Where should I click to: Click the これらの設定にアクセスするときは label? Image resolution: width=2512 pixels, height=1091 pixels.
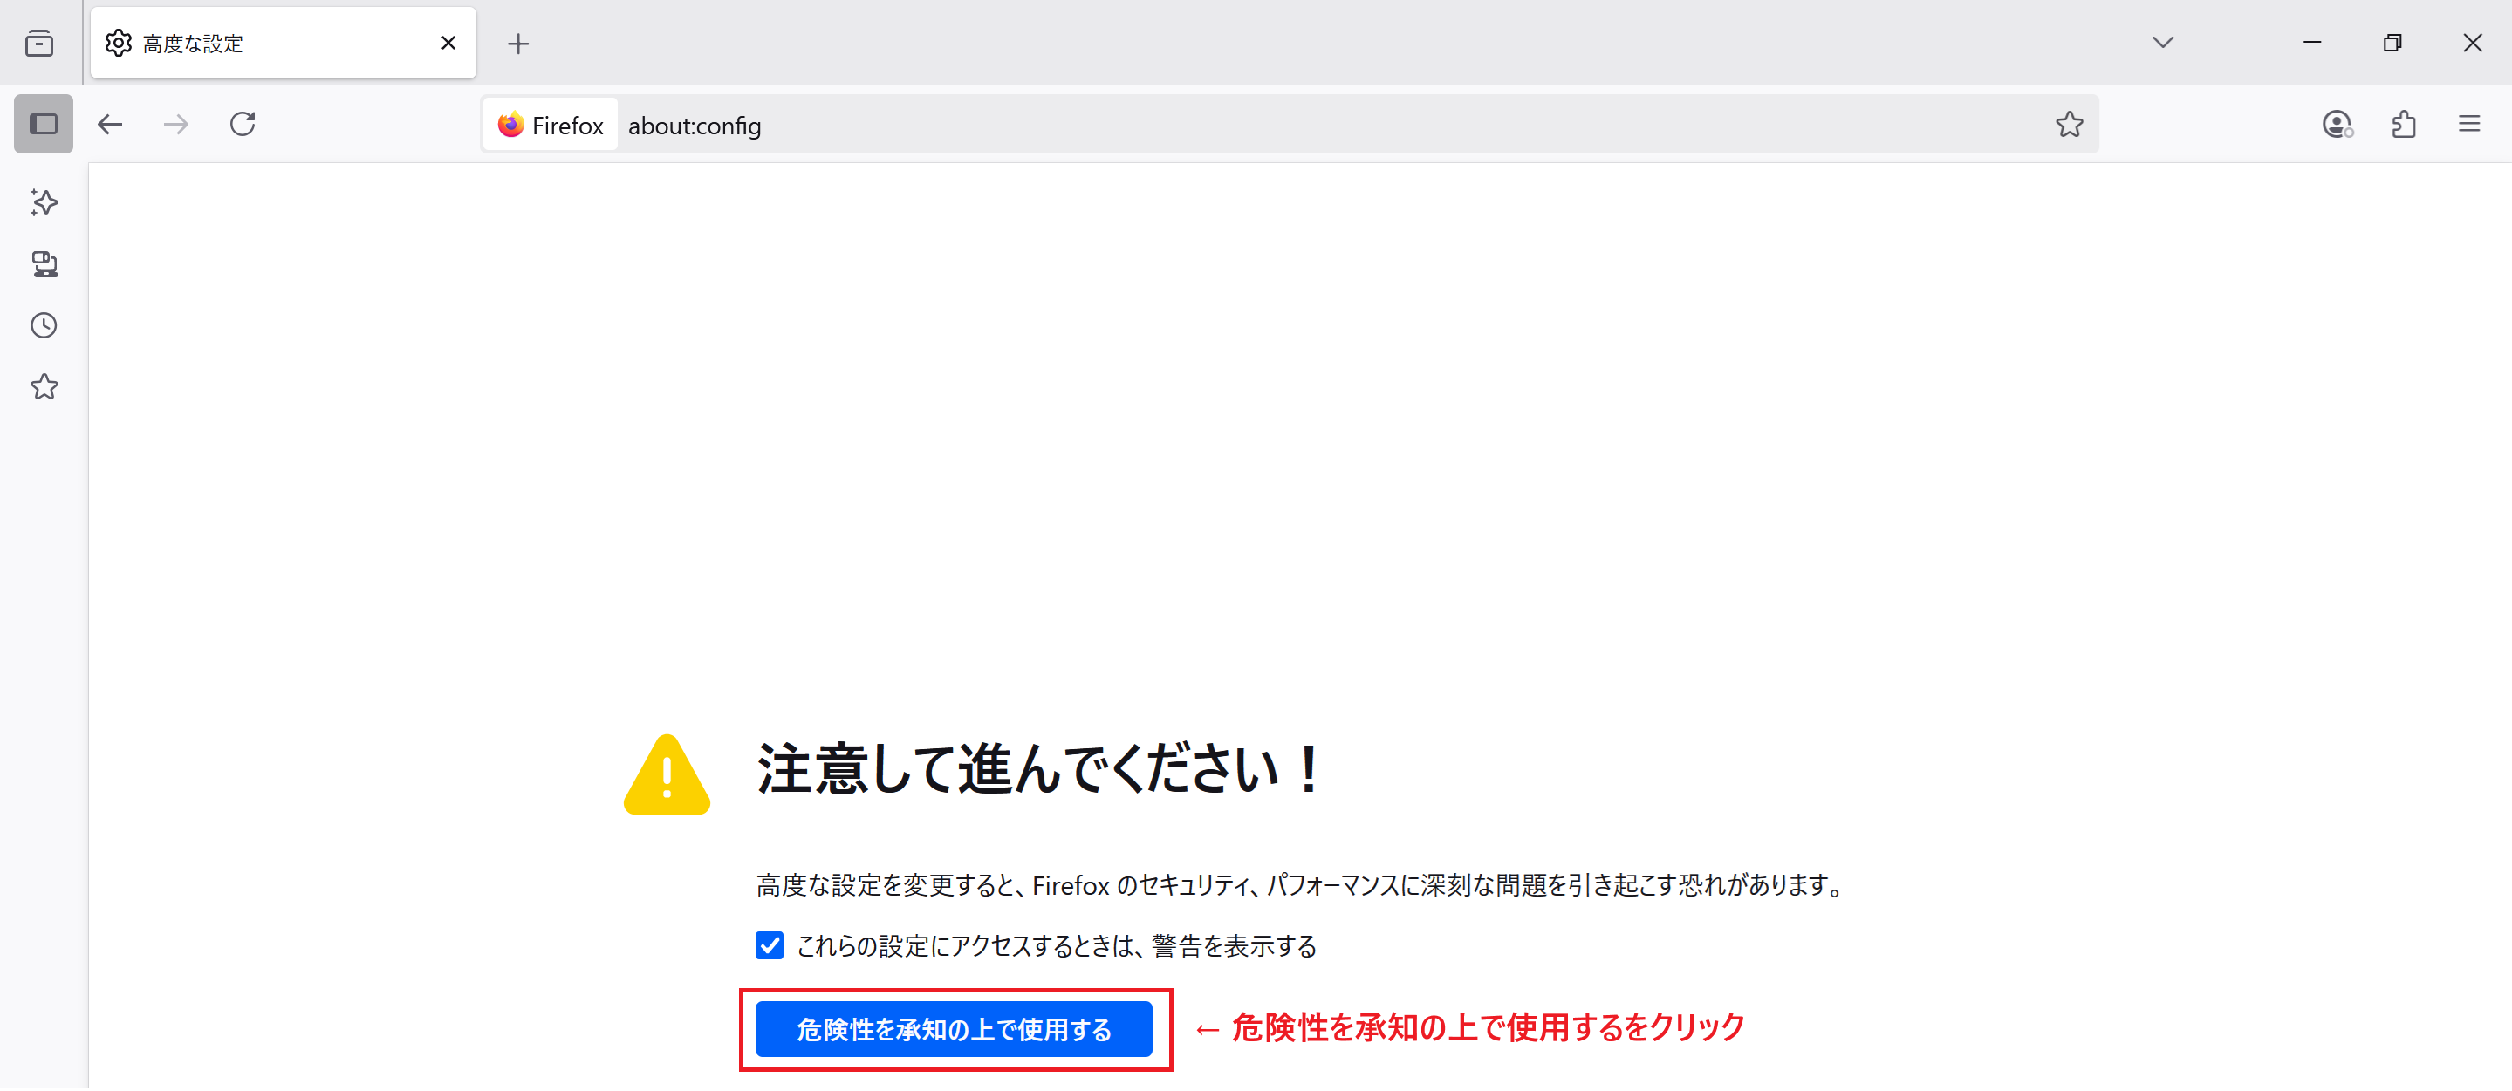coord(1056,945)
